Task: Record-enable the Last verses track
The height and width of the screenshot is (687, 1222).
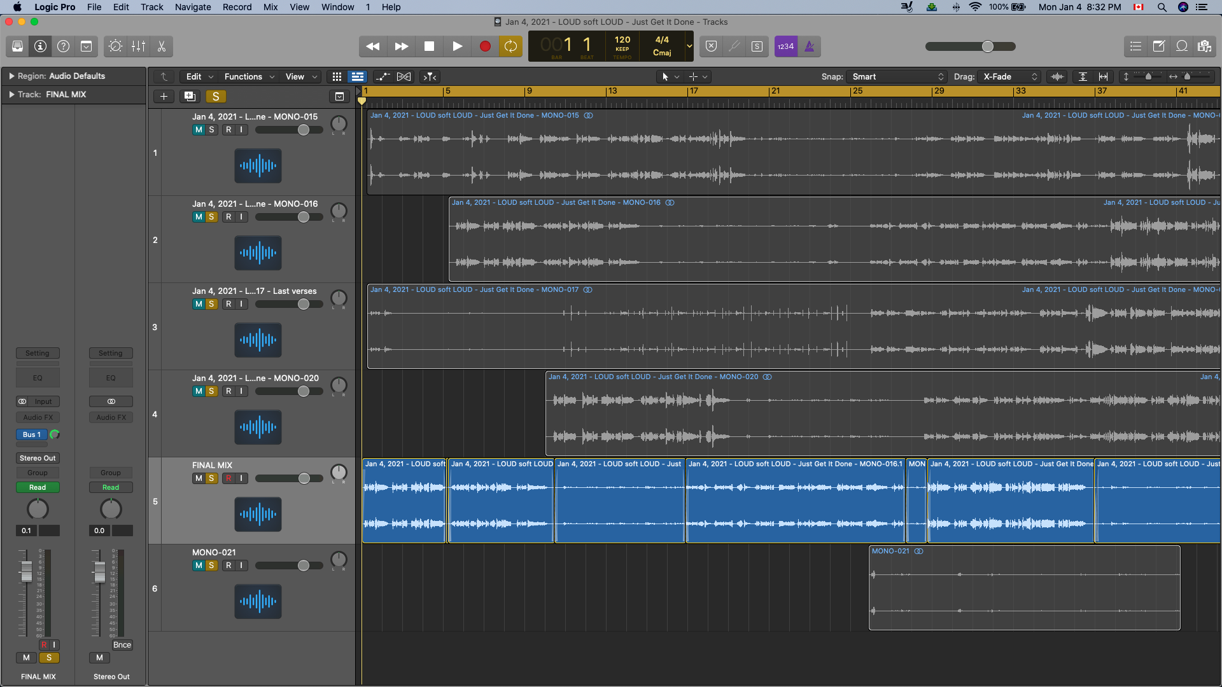Action: 228,304
